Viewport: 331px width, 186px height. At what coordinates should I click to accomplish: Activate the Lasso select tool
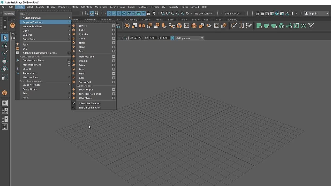pyautogui.click(x=5, y=46)
